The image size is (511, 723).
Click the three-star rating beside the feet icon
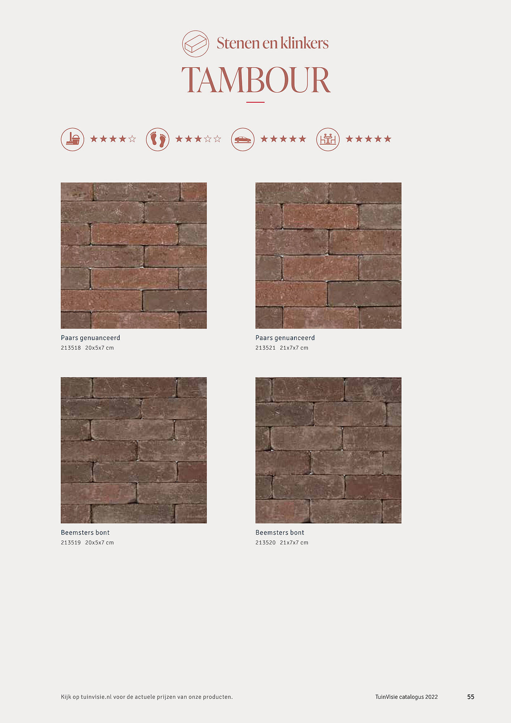point(198,139)
